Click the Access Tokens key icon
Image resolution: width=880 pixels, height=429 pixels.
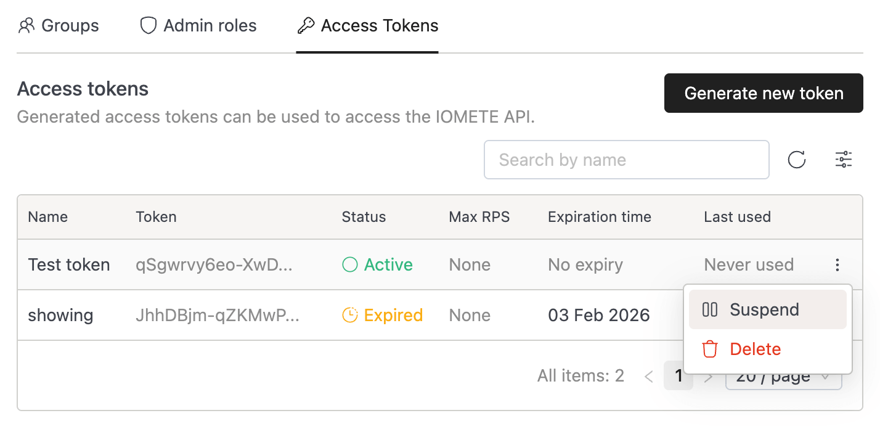click(x=306, y=26)
